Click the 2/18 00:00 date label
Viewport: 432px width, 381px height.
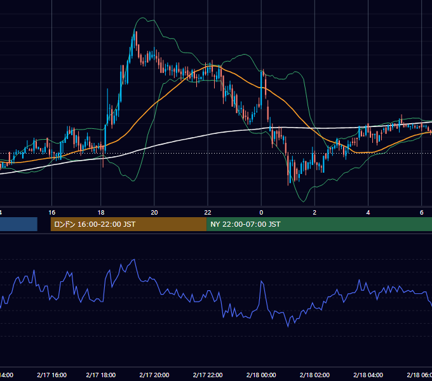coord(261,375)
